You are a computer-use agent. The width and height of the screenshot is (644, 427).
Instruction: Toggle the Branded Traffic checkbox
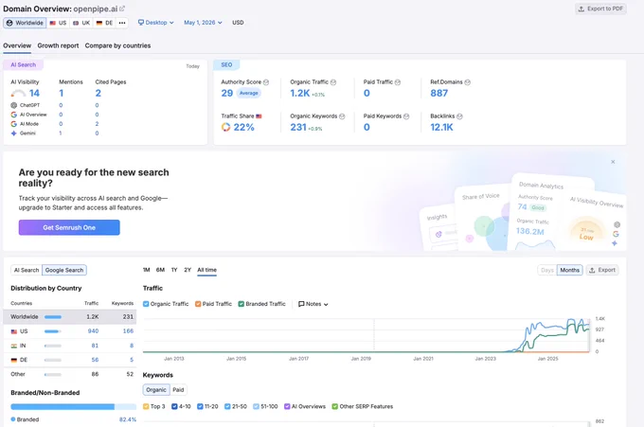(241, 304)
